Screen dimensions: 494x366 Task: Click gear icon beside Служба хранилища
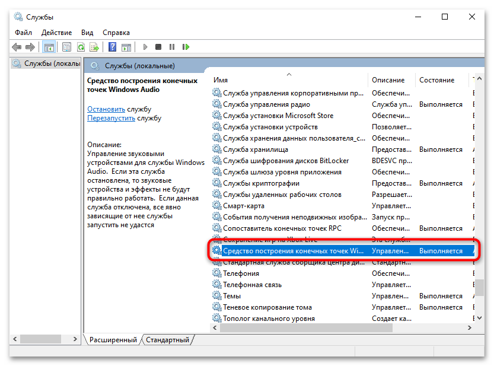[x=217, y=149]
